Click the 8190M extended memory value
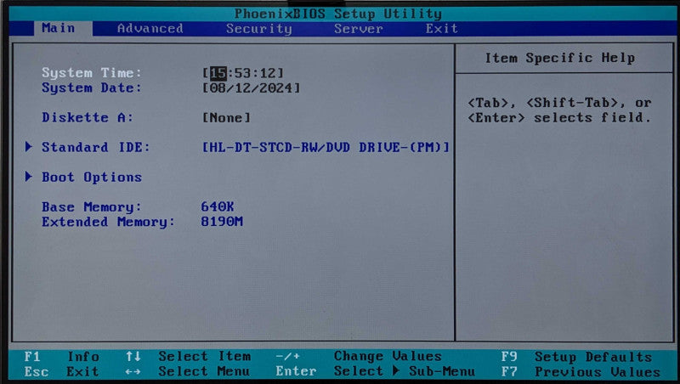Viewport: 680px width, 384px height. (222, 222)
